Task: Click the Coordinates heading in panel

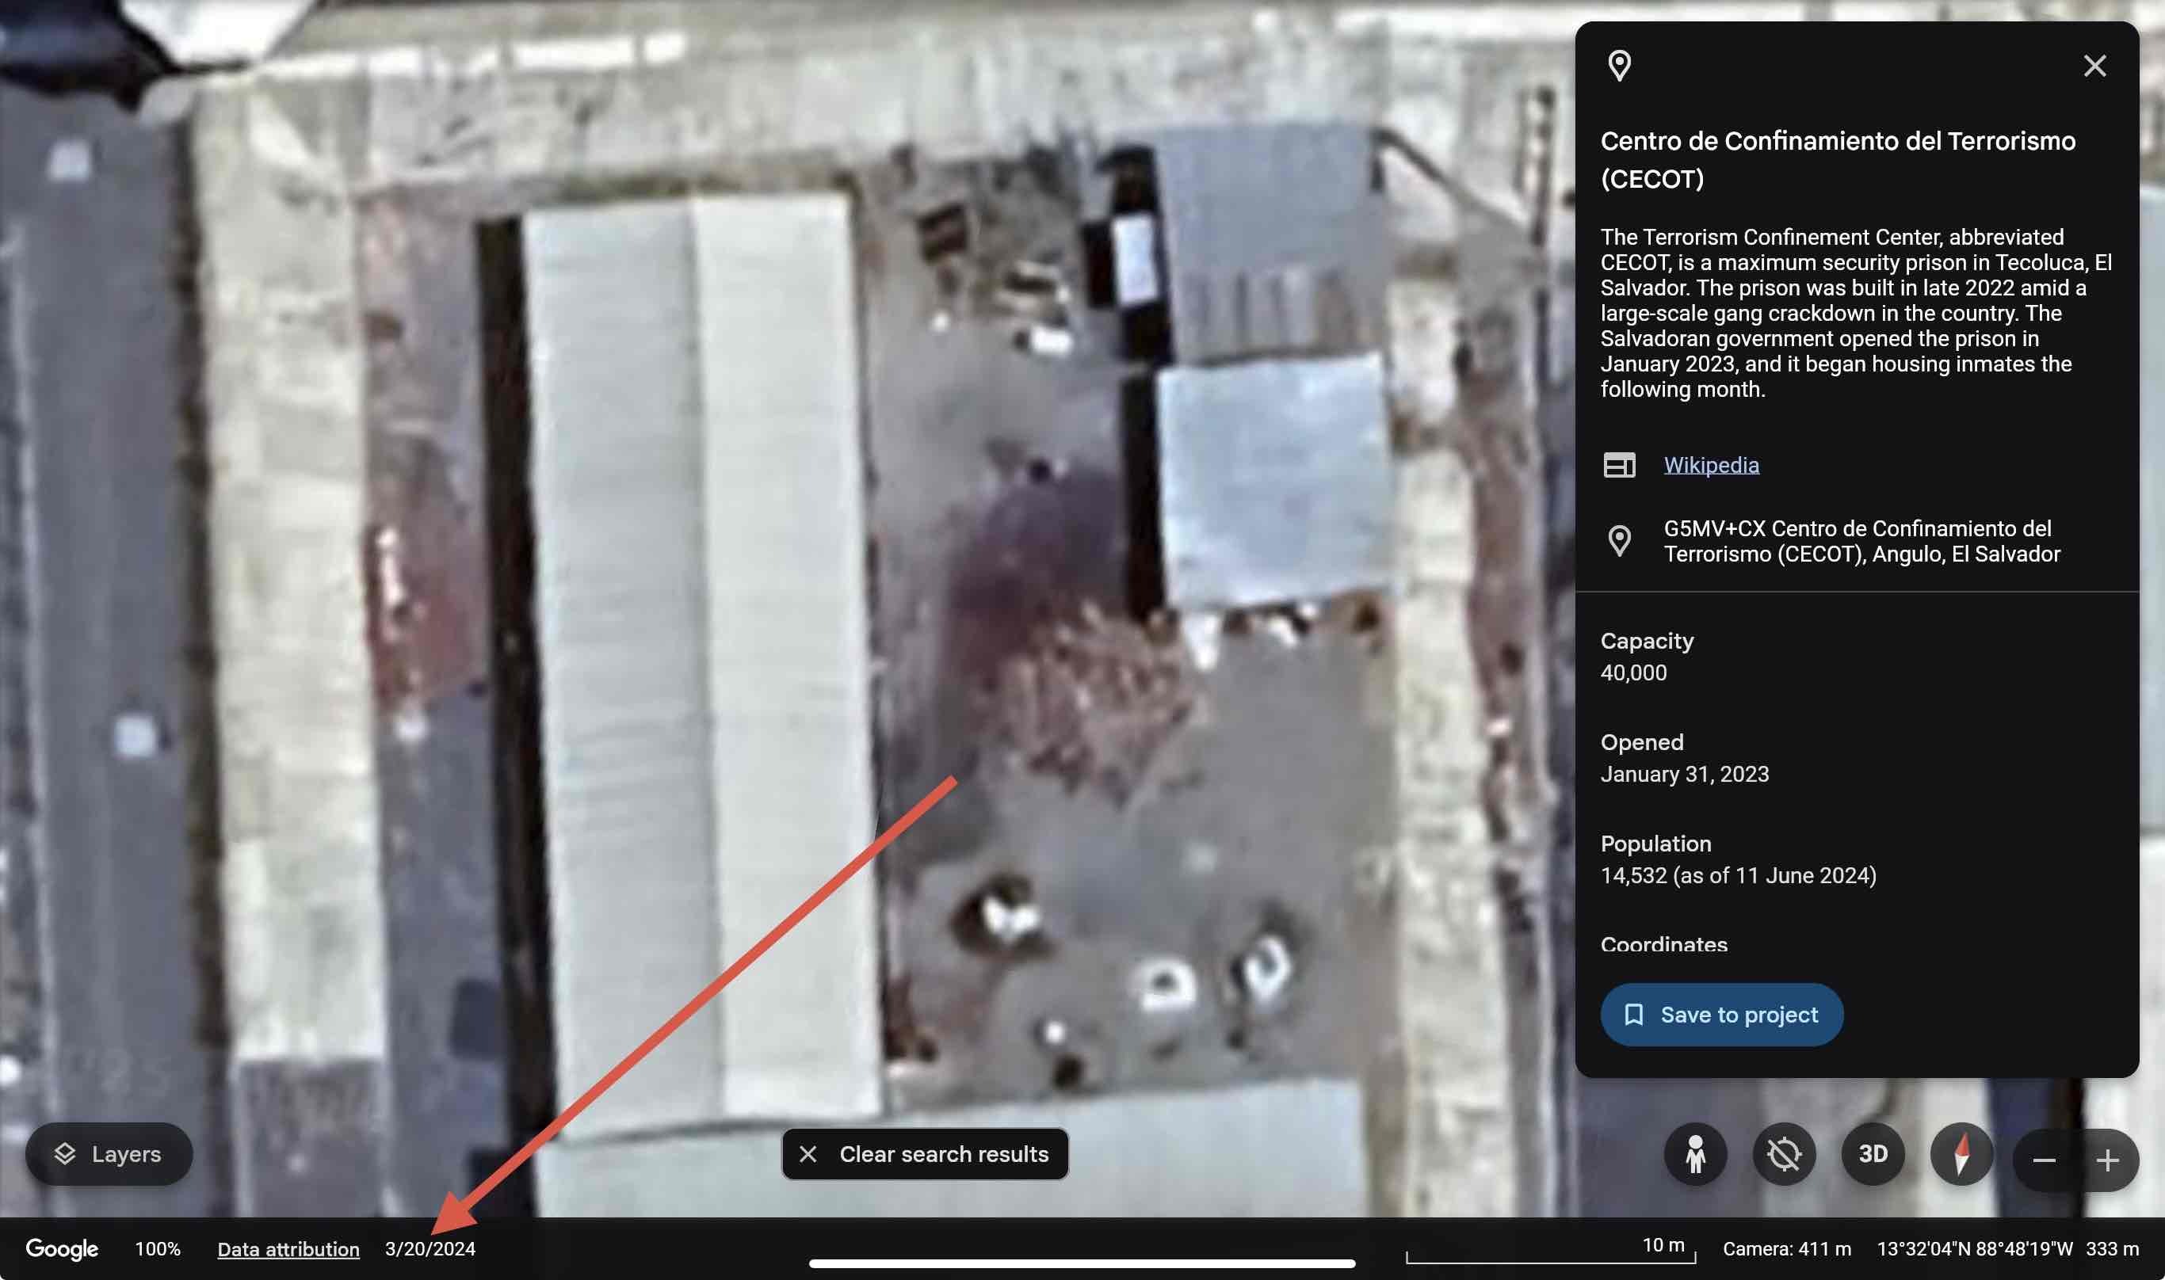Action: (x=1663, y=943)
